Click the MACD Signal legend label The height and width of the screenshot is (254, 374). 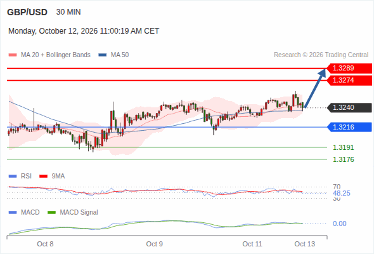(79, 213)
